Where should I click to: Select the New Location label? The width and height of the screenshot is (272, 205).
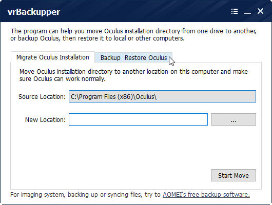click(x=46, y=120)
